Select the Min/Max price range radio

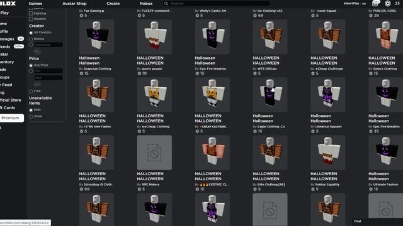point(31,71)
